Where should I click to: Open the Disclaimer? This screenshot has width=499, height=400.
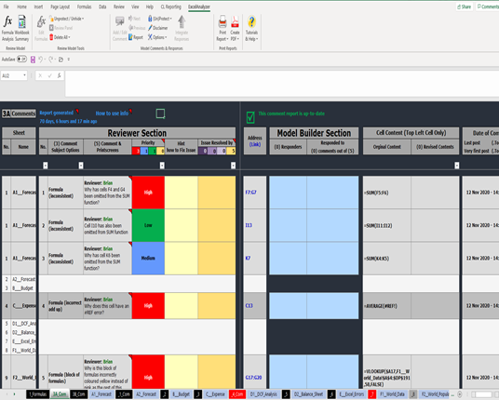pyautogui.click(x=157, y=28)
